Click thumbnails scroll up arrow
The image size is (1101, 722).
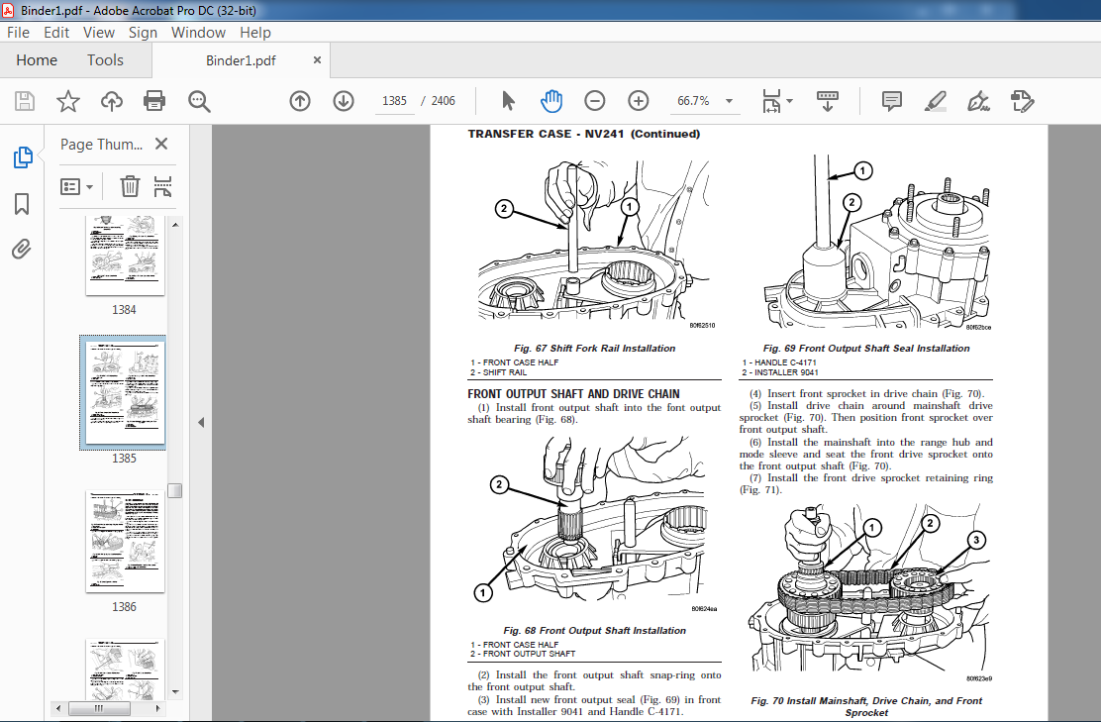[175, 225]
